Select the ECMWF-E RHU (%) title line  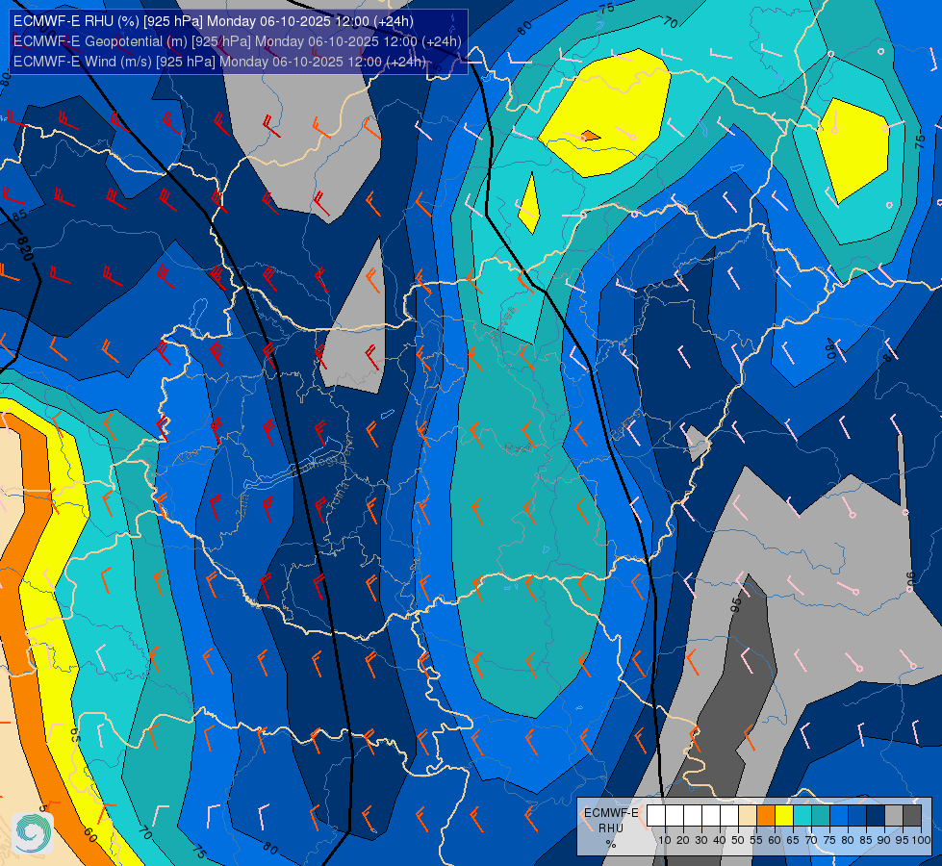(x=214, y=21)
